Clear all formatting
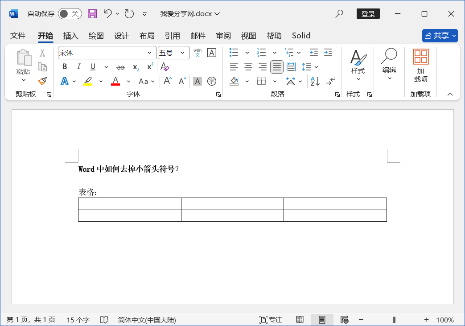465x326 pixels. 165,67
